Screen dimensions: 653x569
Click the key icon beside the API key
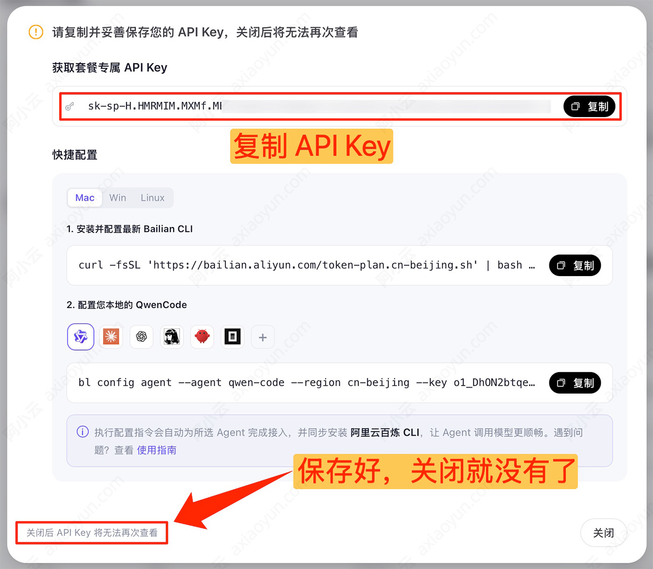[70, 107]
